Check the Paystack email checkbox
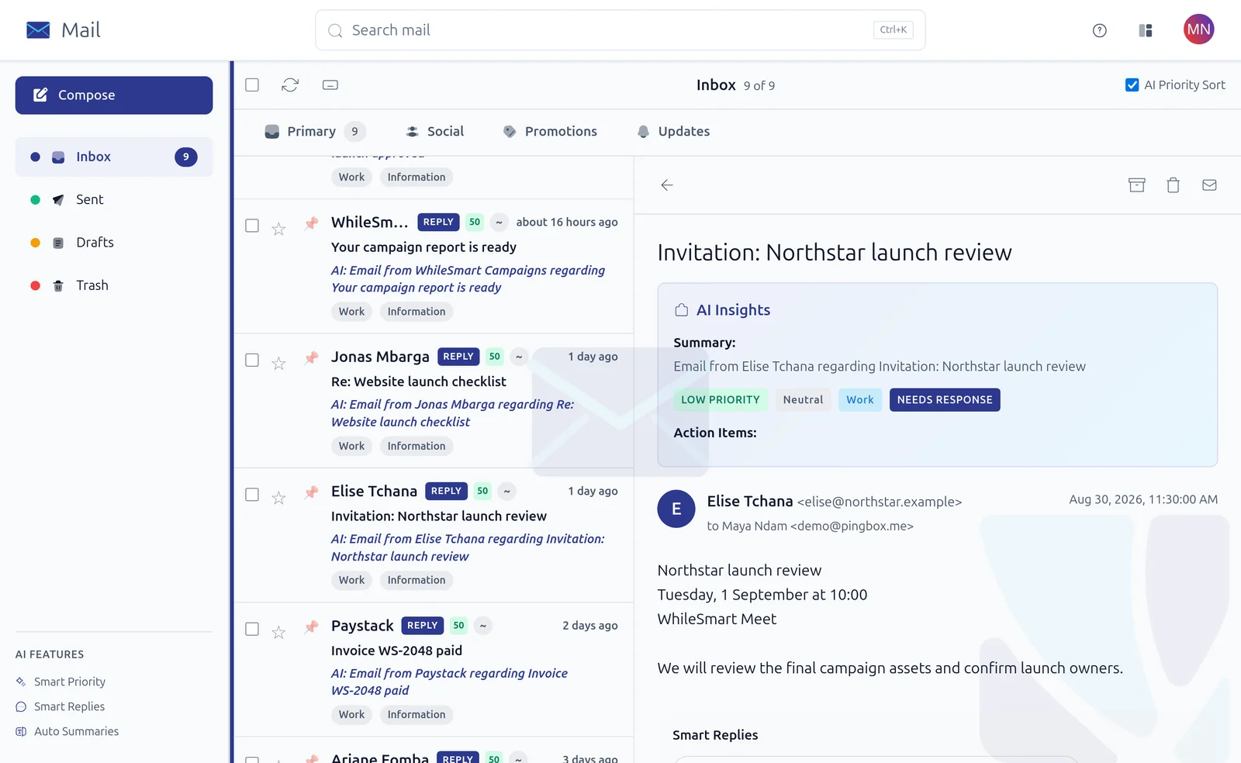Screen dimensions: 1241x763 tap(252, 629)
